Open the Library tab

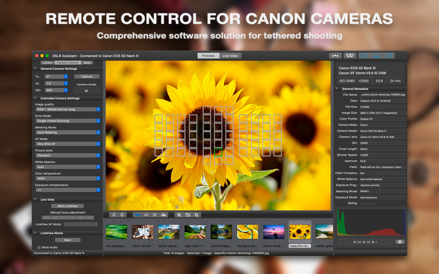(47, 62)
